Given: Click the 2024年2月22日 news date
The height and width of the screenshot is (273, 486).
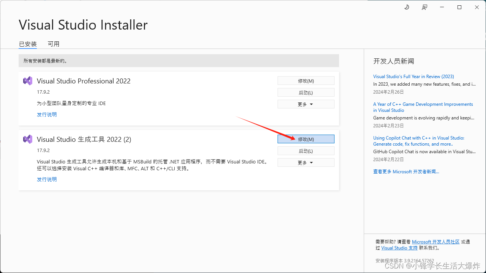Looking at the screenshot, I should (388, 160).
